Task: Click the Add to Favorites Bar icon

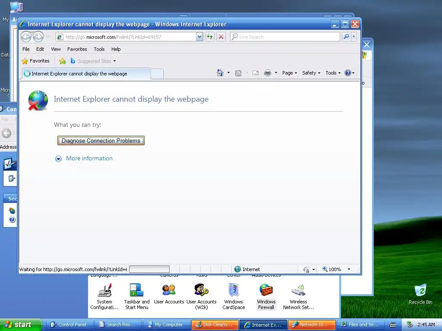Action: pyautogui.click(x=62, y=61)
